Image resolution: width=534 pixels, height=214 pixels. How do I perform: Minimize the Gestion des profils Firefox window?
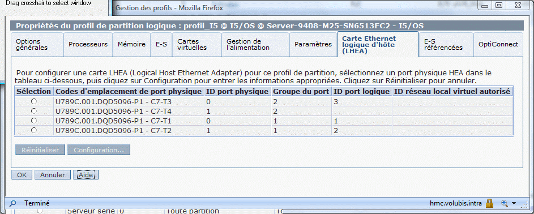click(x=485, y=5)
